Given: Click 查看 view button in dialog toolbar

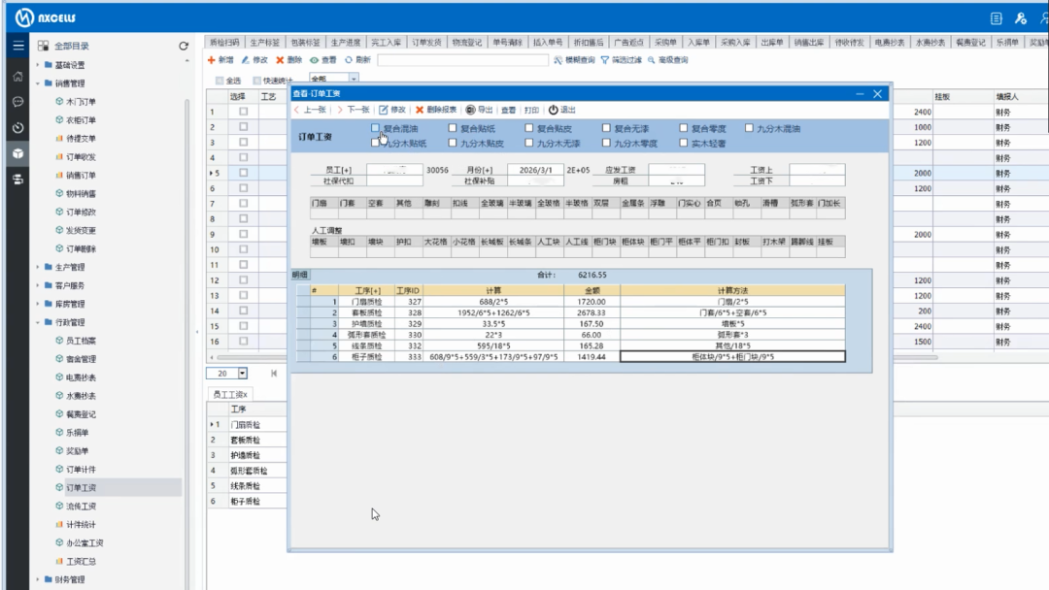Looking at the screenshot, I should pyautogui.click(x=508, y=110).
